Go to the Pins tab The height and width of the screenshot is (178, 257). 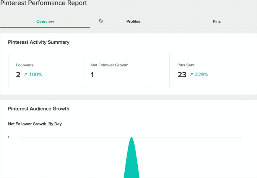[216, 21]
